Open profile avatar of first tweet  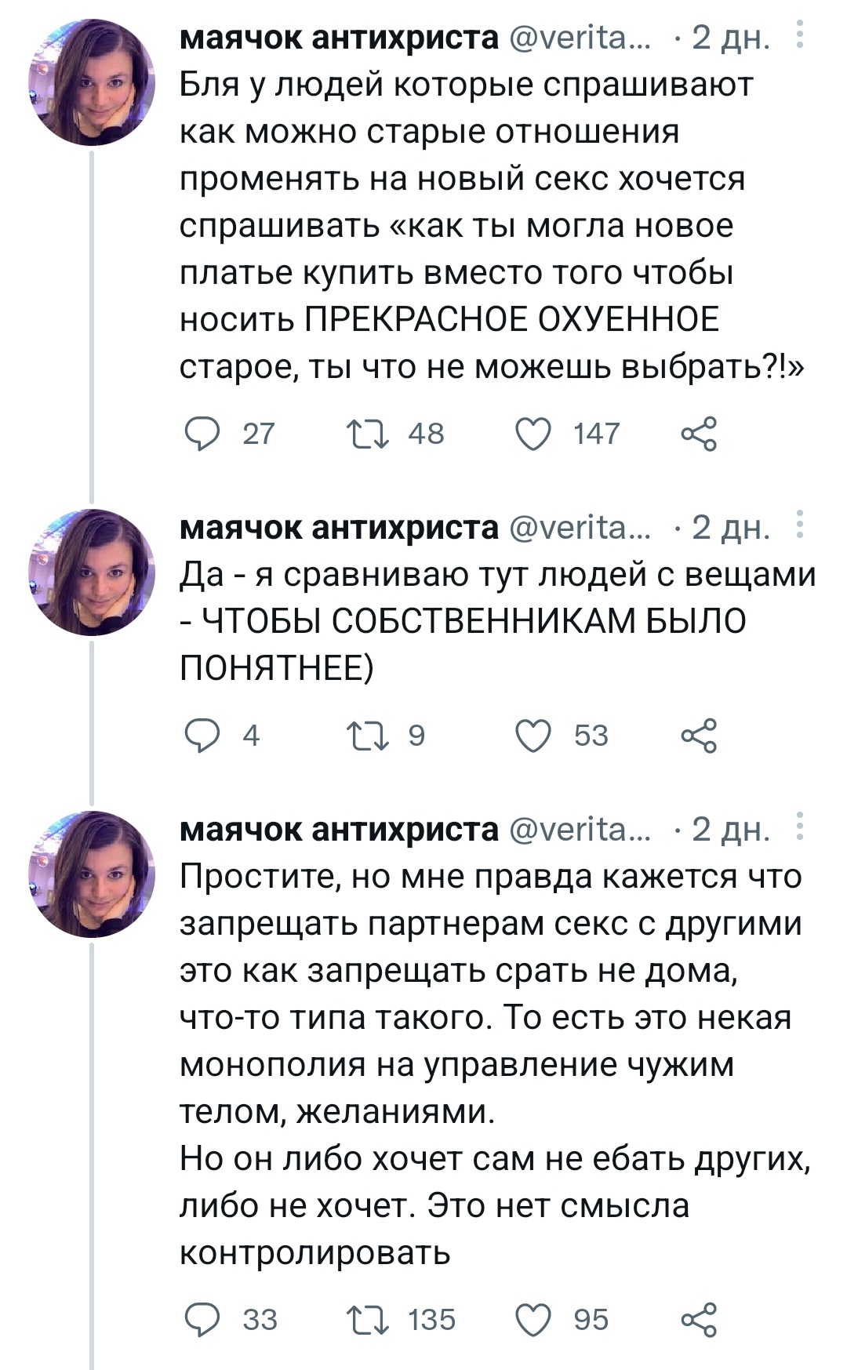tap(92, 82)
